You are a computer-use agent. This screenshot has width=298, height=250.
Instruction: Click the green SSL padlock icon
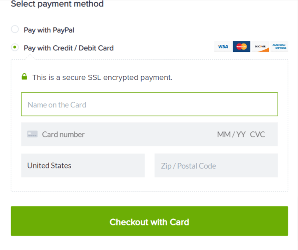24,77
